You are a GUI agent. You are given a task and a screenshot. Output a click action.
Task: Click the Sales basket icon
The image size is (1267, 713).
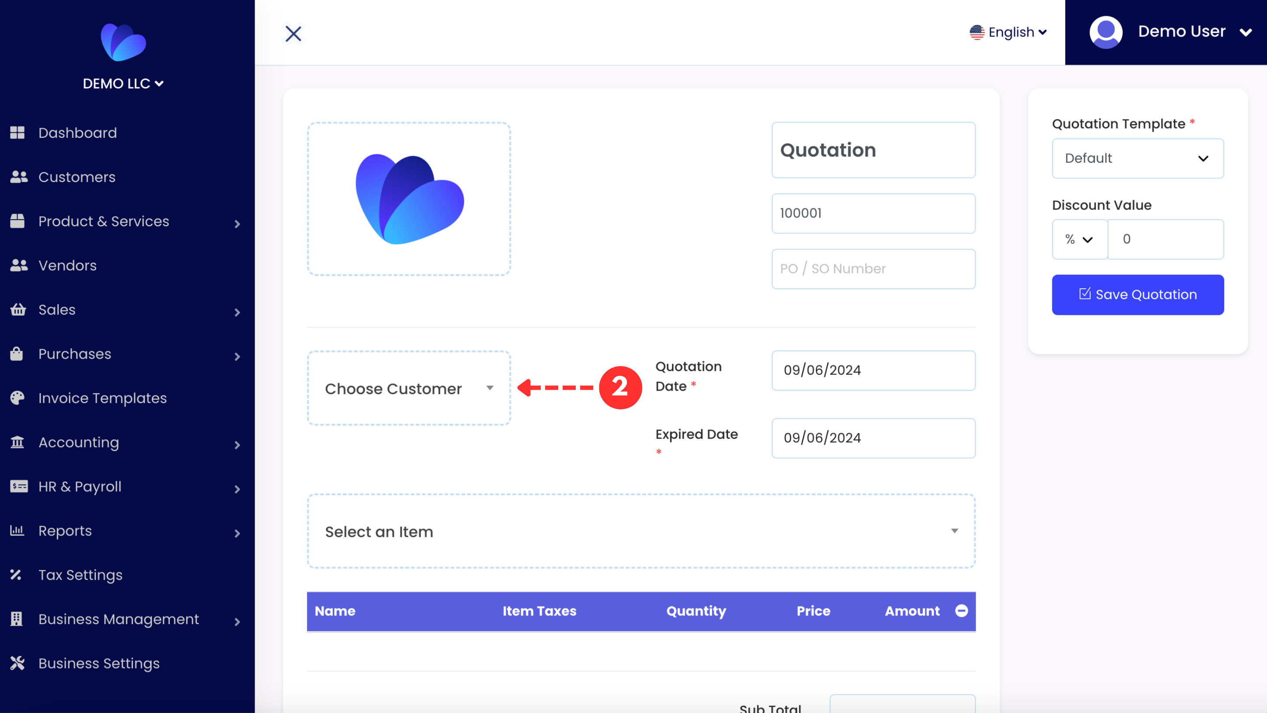point(18,309)
